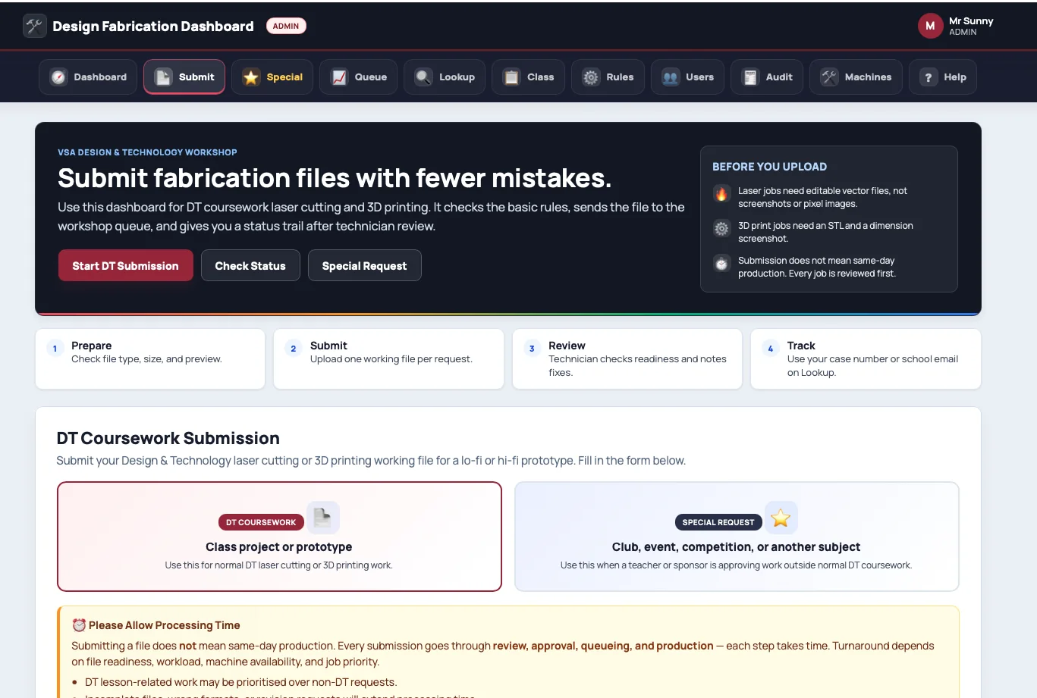
Task: Click the tools logo icon beside Design Fabrication Dashboard
Action: point(35,26)
